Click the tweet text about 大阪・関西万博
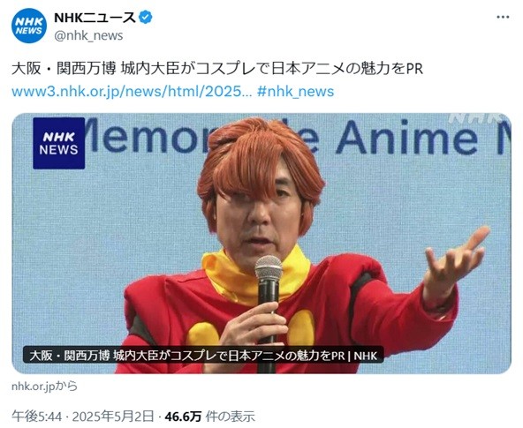This screenshot has width=523, height=428. pos(217,69)
